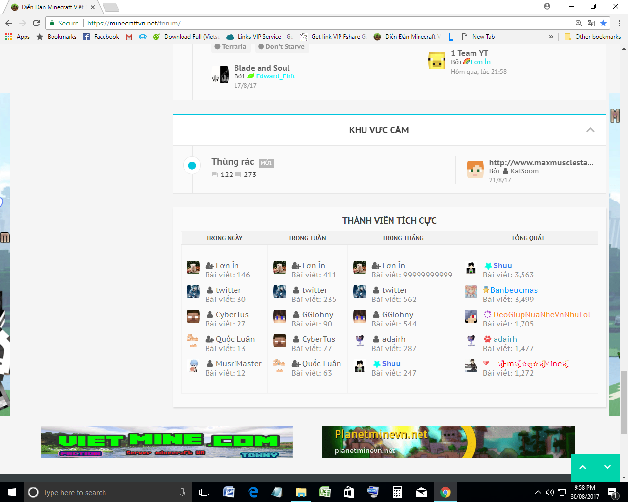Viewport: 628px width, 502px height.
Task: Jump to page bottom with down arrow button
Action: pos(607,467)
